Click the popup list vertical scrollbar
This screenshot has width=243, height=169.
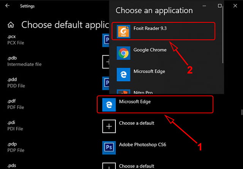click(x=223, y=35)
